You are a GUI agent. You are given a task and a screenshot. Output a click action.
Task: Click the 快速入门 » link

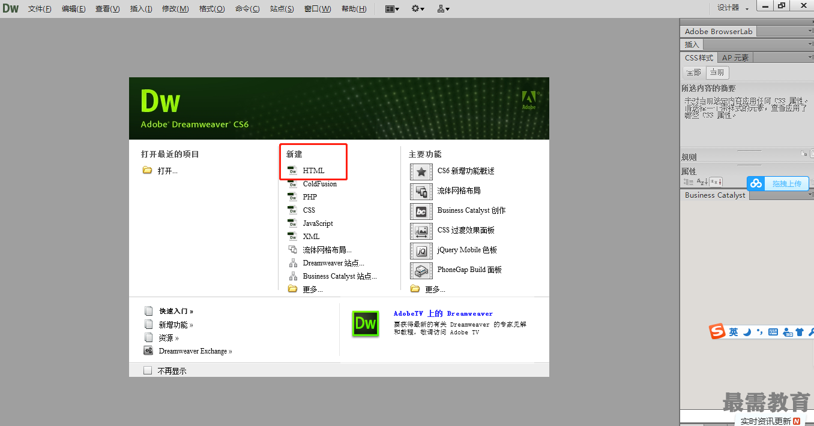point(176,312)
